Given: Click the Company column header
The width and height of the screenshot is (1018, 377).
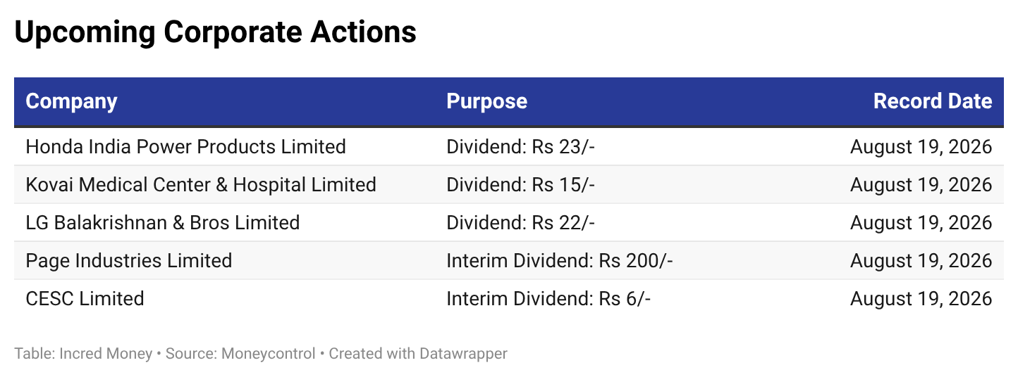Looking at the screenshot, I should [x=71, y=101].
